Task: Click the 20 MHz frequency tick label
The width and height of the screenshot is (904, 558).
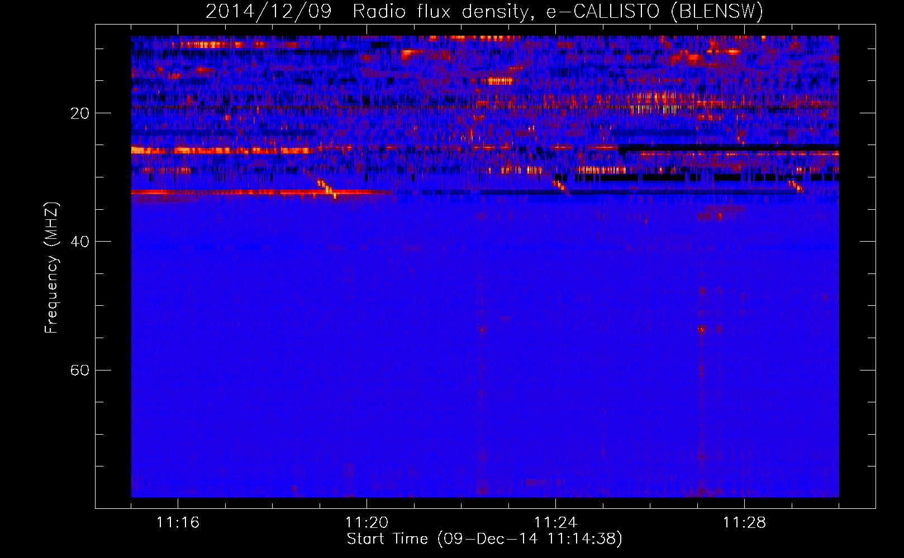Action: click(x=80, y=113)
